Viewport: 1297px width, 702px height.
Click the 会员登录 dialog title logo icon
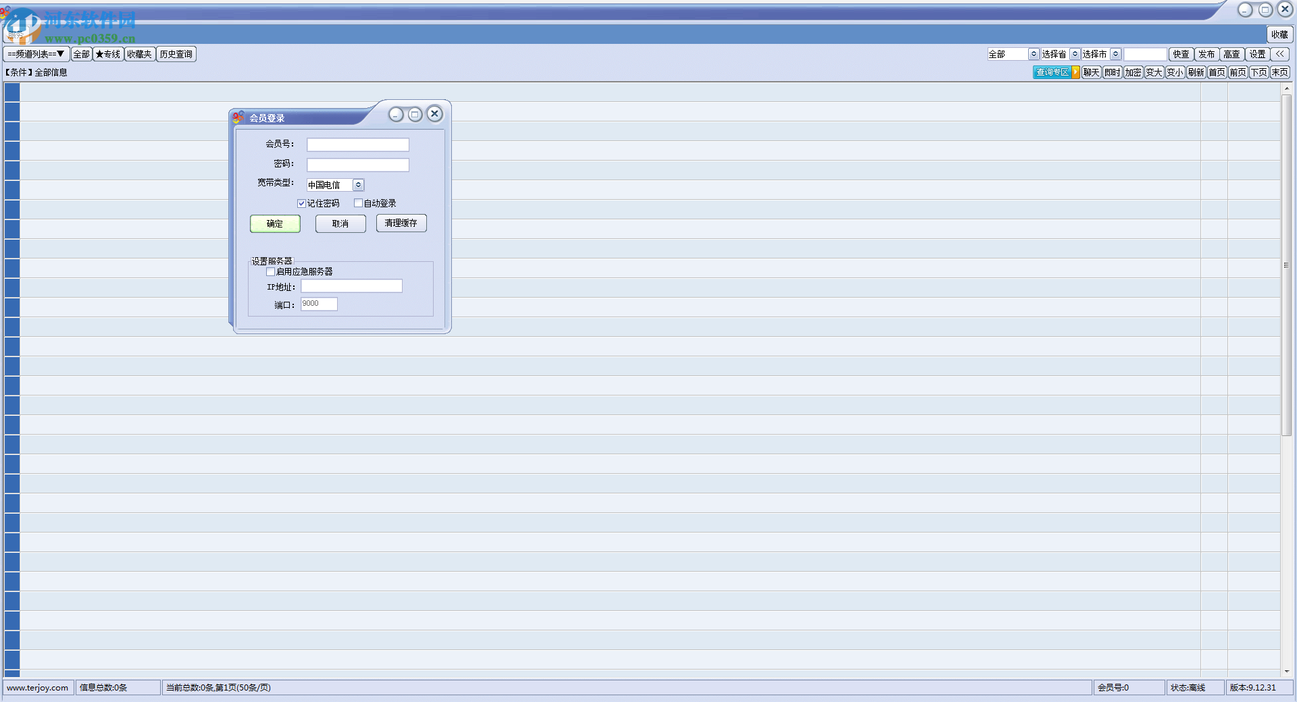(x=238, y=117)
